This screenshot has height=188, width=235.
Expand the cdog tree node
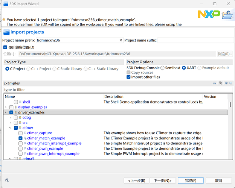pos(10,118)
